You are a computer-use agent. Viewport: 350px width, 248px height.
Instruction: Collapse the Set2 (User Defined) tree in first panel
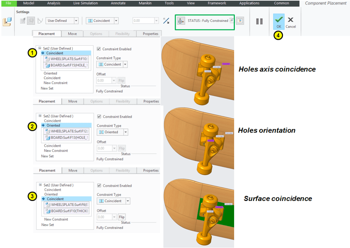[x=40, y=48]
